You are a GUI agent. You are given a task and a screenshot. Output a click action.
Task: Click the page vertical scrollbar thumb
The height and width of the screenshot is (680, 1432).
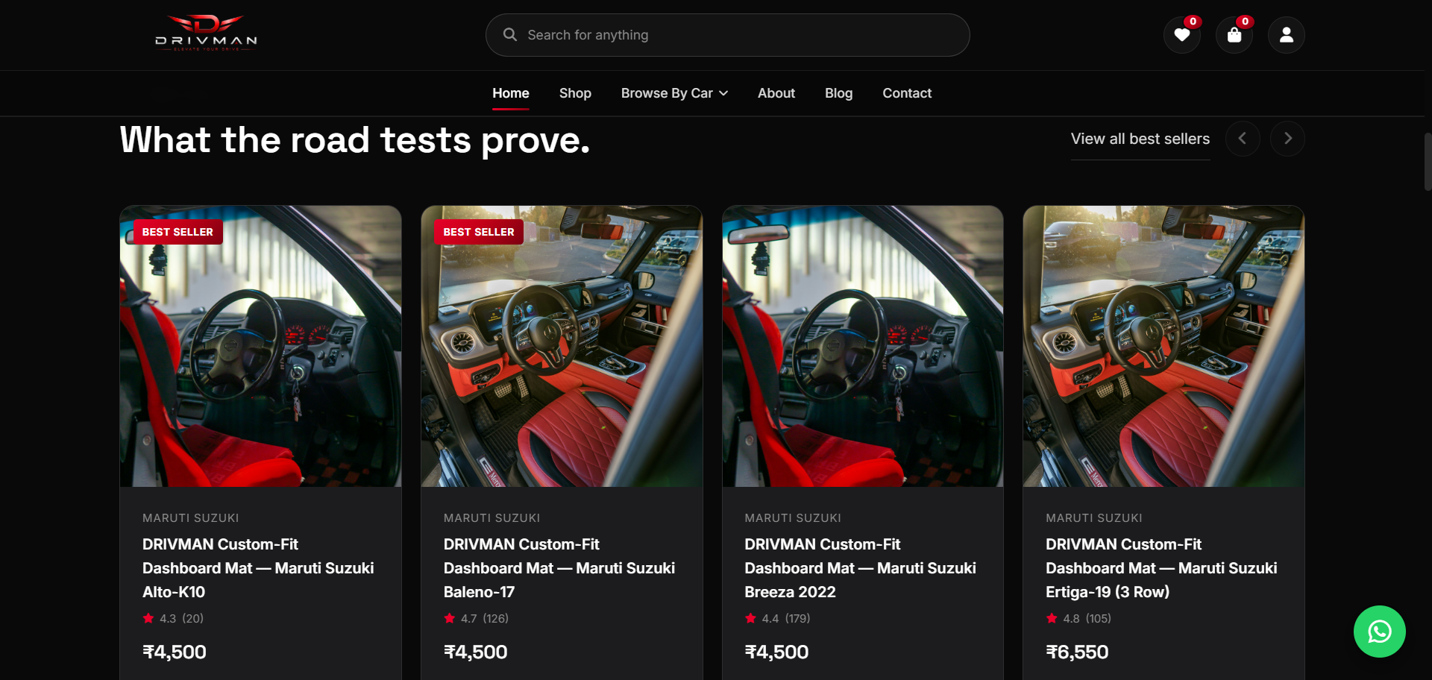pyautogui.click(x=1428, y=162)
